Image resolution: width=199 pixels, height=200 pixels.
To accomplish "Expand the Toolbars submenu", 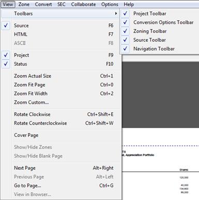I will point(60,13).
